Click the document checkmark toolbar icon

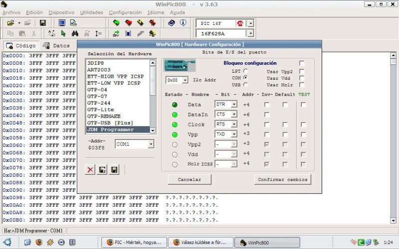pos(73,23)
